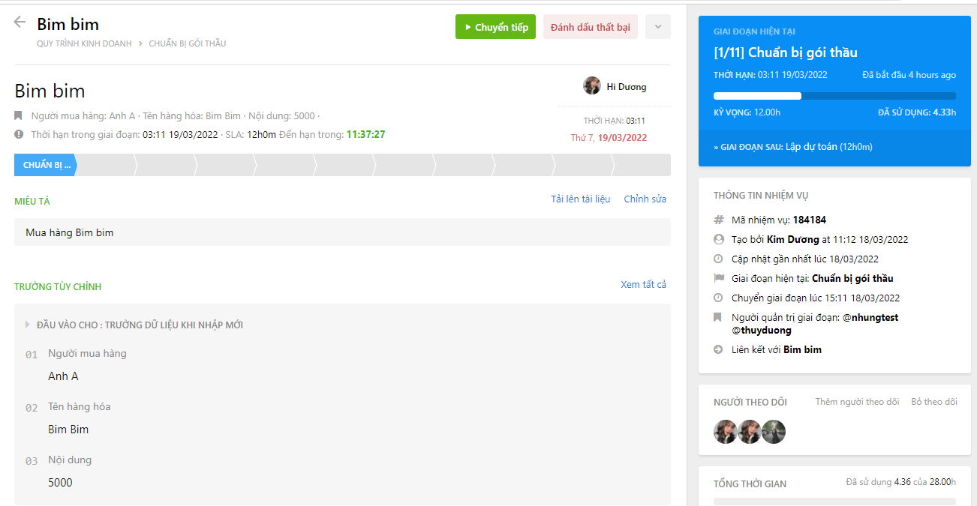Click a follower avatar under "NGƯỜI THEO DÕI"
Screen dimensions: 977x506
pos(725,432)
